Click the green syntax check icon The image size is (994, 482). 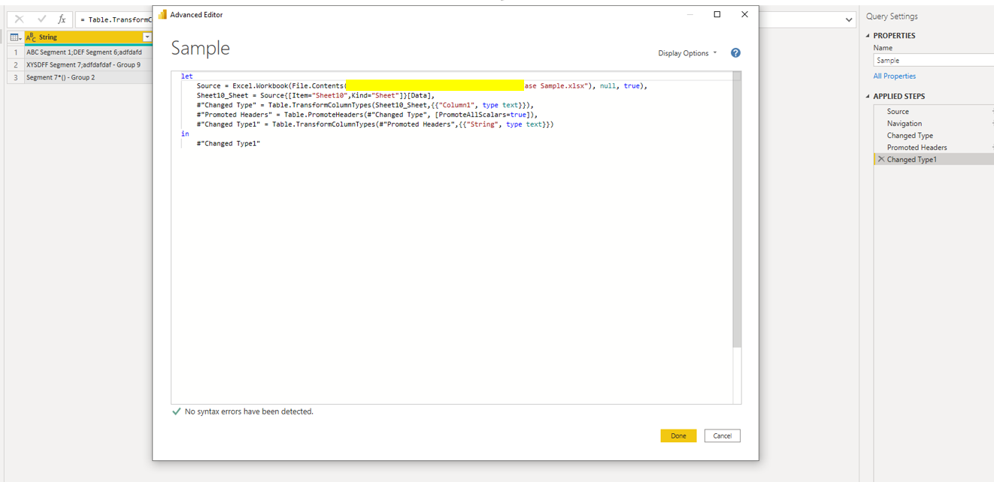tap(177, 411)
